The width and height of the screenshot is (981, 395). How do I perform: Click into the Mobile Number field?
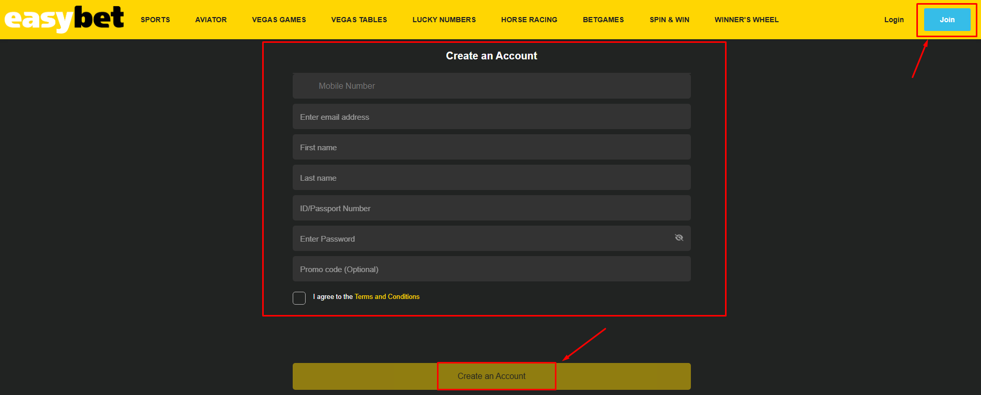[491, 86]
